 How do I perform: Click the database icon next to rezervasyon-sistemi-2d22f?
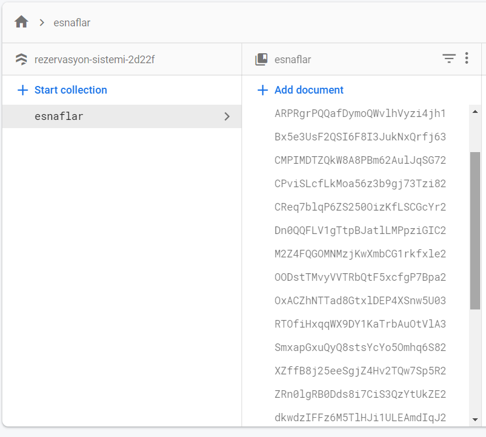pyautogui.click(x=22, y=59)
